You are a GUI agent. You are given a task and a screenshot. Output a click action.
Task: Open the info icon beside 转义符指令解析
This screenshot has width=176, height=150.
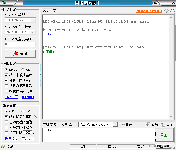[x=35, y=117]
